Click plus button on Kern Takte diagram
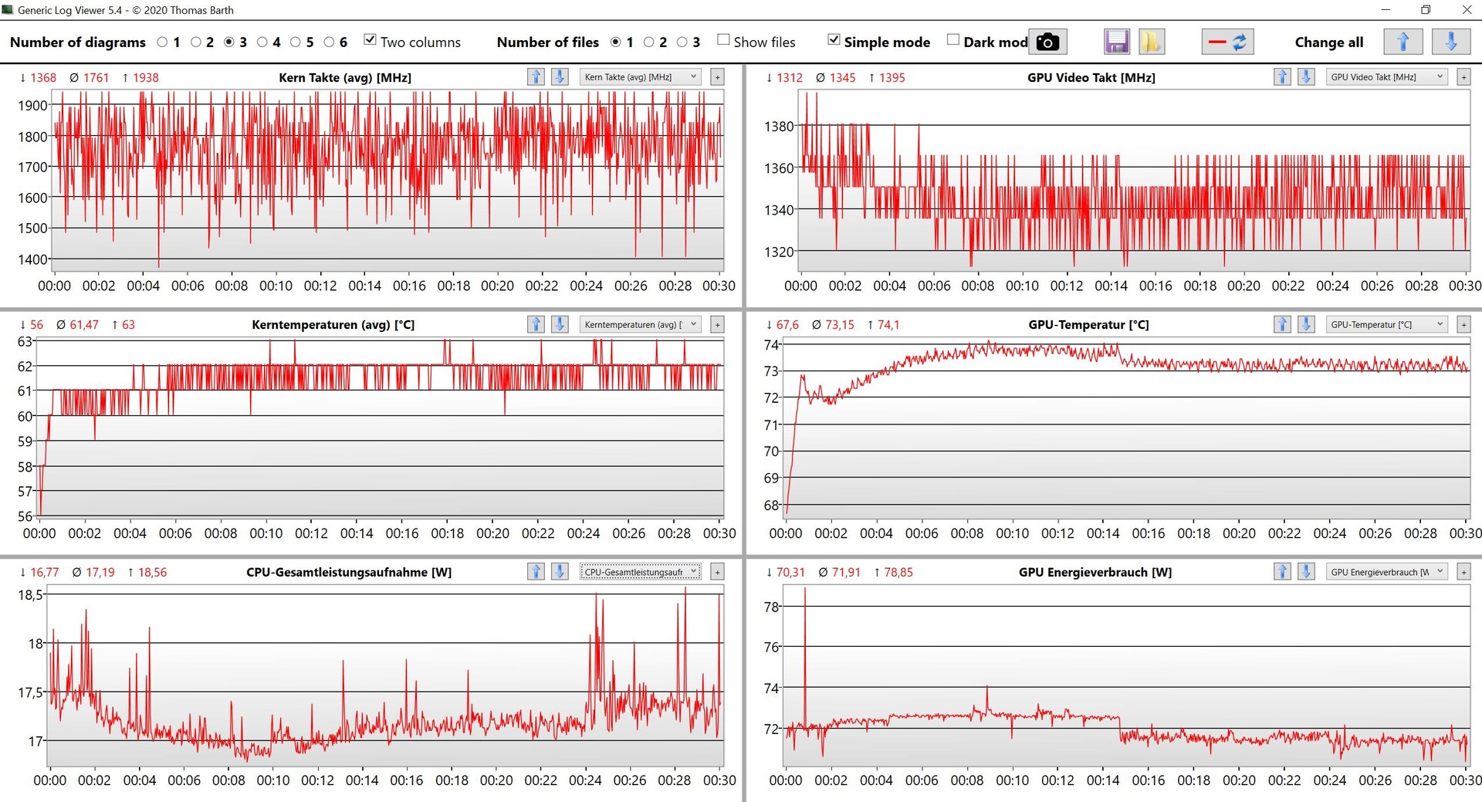1482x802 pixels. [717, 77]
